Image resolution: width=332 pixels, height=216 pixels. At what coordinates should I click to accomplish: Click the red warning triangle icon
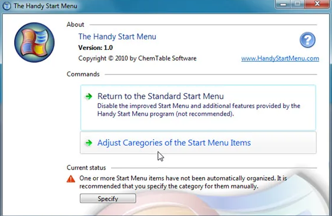click(x=71, y=179)
